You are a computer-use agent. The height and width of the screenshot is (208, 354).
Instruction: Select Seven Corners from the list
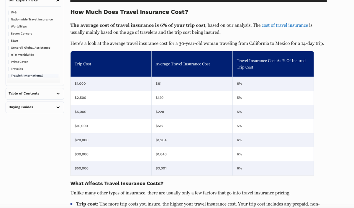point(21,33)
